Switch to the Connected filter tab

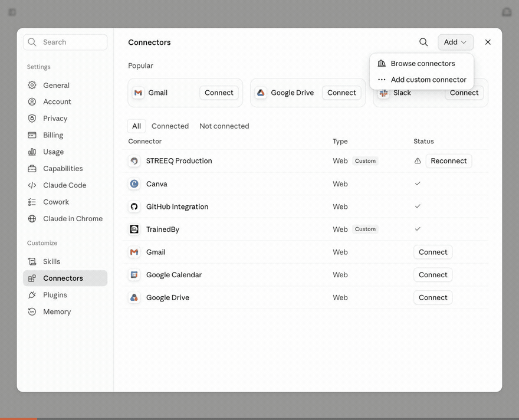[170, 126]
